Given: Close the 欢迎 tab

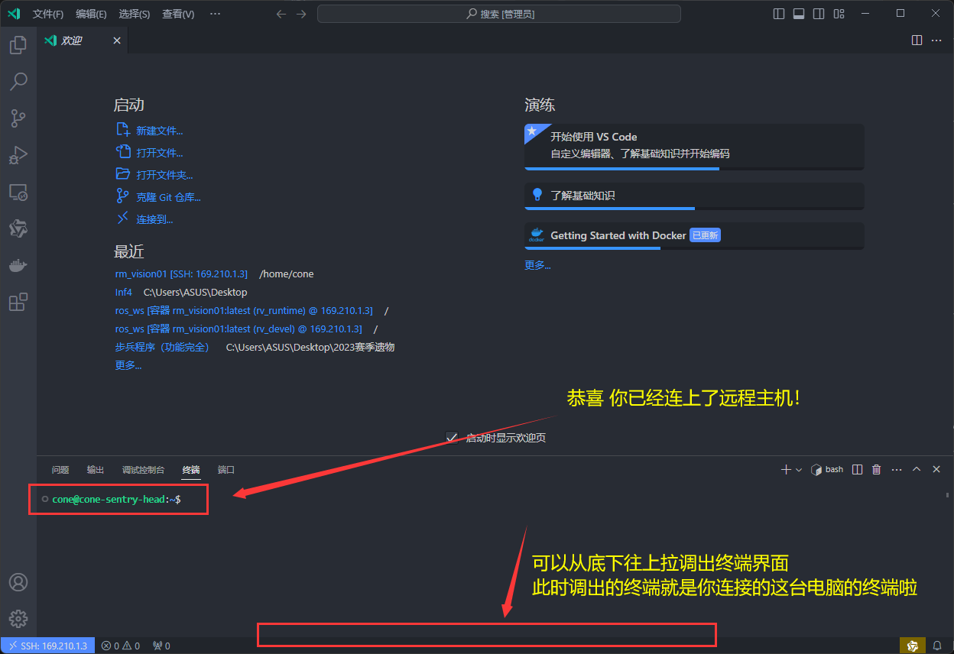Looking at the screenshot, I should [x=117, y=40].
